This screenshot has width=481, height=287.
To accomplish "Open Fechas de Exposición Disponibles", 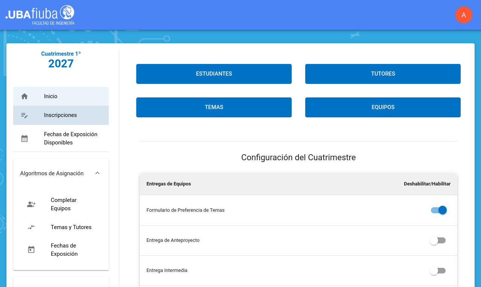I will tap(70, 138).
